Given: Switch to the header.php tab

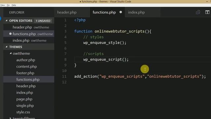Looking at the screenshot, I should [x=67, y=12].
